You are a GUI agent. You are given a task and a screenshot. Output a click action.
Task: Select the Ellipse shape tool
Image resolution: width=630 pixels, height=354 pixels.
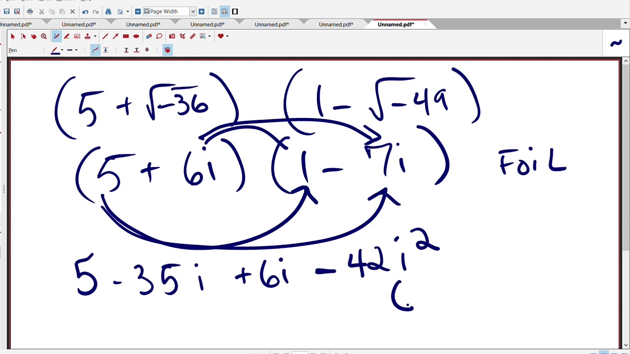pyautogui.click(x=136, y=36)
